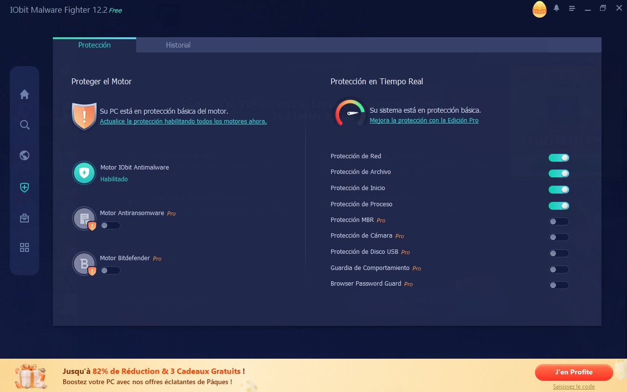Turn off Protección de Archivo switch

pos(558,173)
